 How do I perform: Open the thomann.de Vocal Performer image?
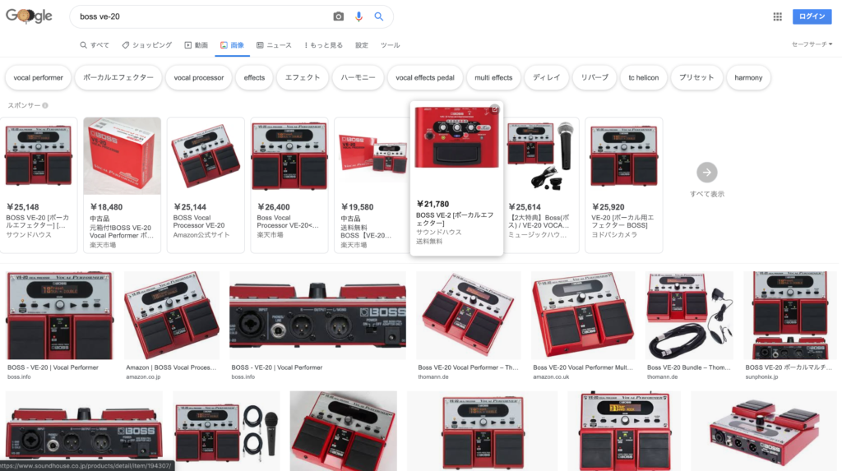[468, 316]
